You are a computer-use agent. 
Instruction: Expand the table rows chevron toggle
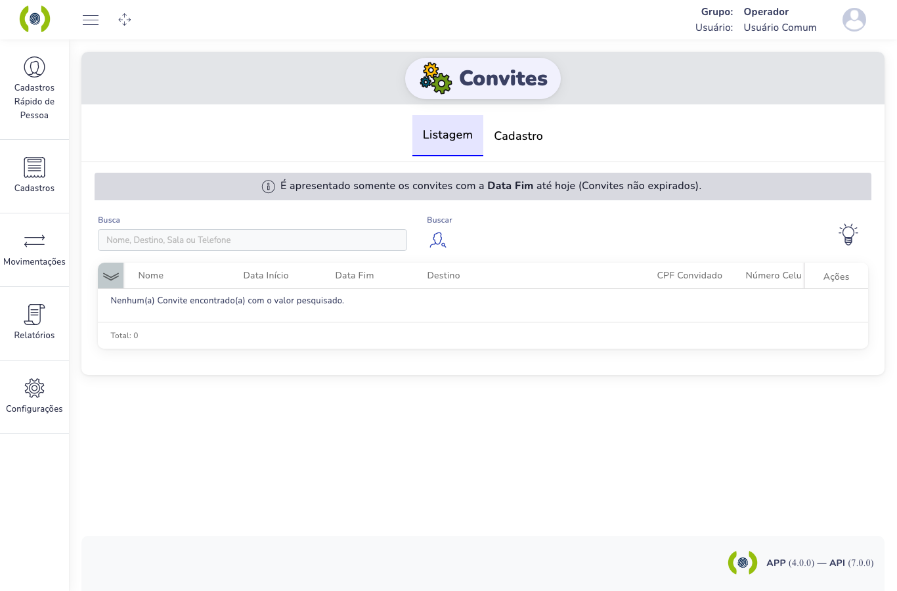click(x=111, y=276)
